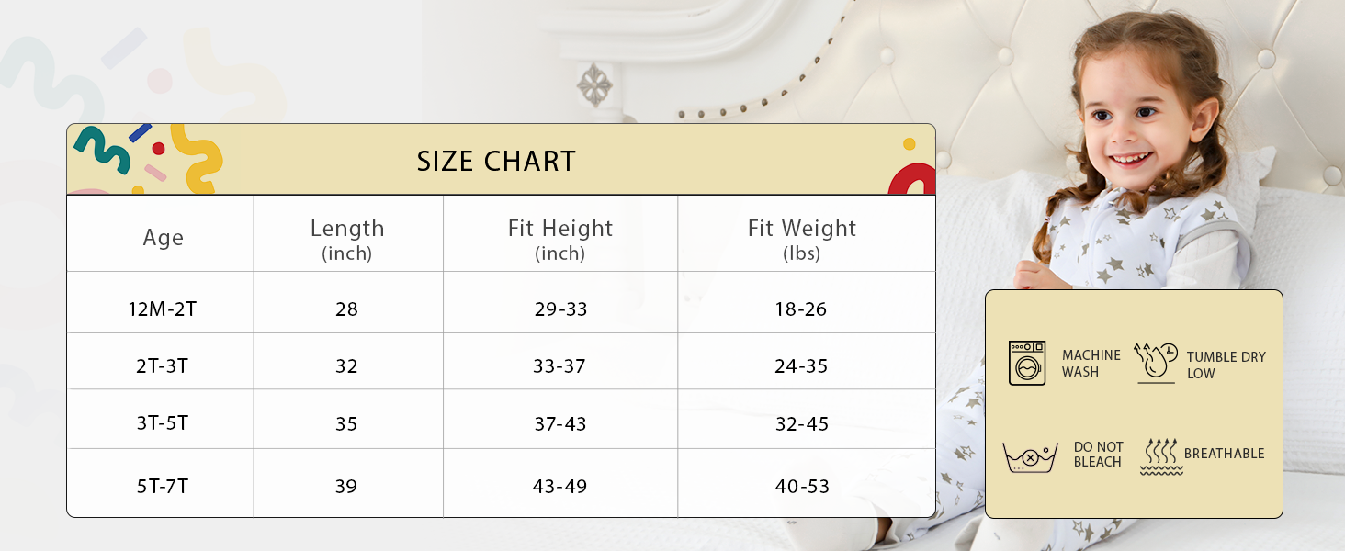Choose the 5T-7T size row label
This screenshot has width=1345, height=551.
coord(163,487)
